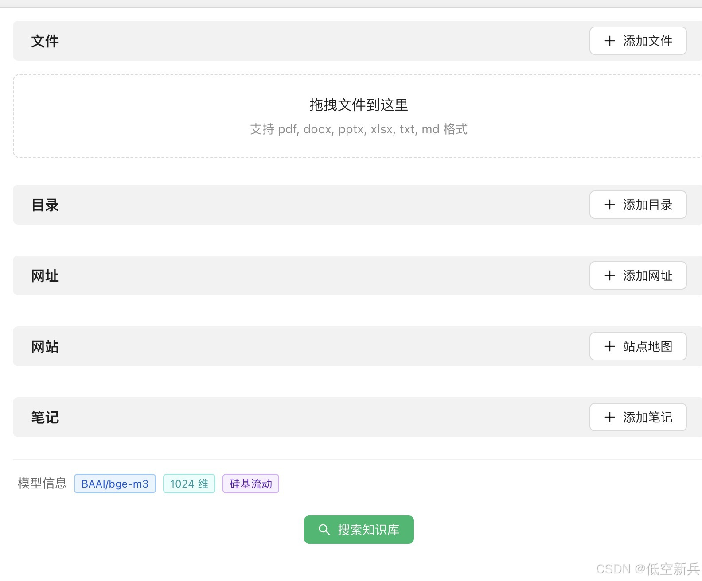Click the 添加目录 button
Viewport: 702px width, 581px height.
pos(638,205)
